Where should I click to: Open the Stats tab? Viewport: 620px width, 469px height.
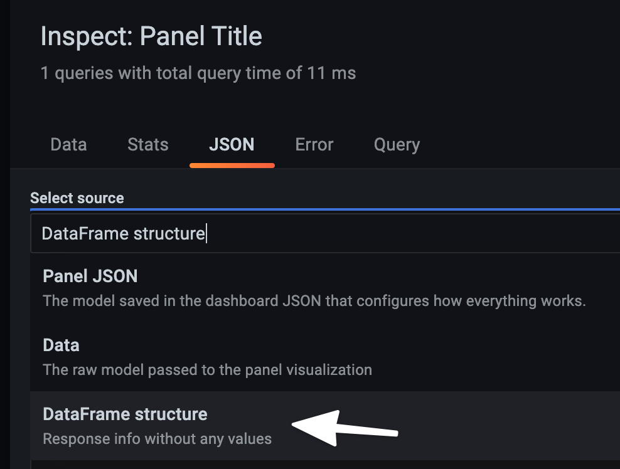click(x=147, y=144)
